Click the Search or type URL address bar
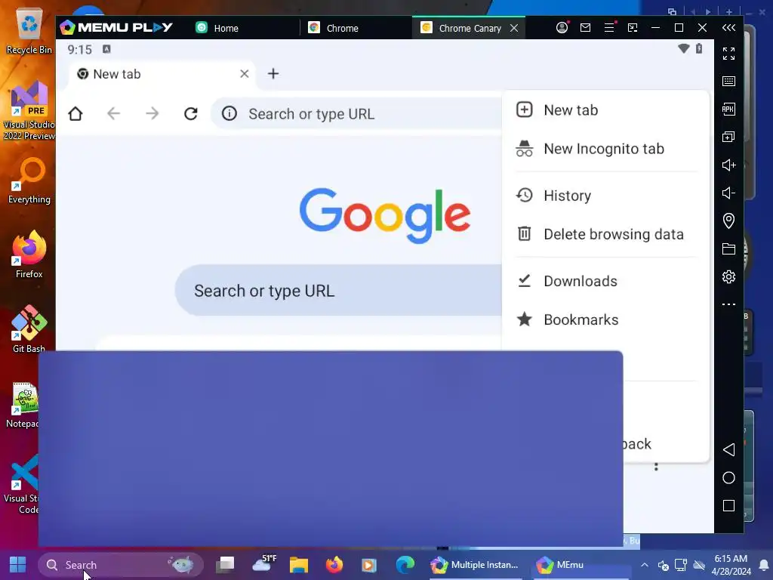This screenshot has height=580, width=773. pos(357,114)
